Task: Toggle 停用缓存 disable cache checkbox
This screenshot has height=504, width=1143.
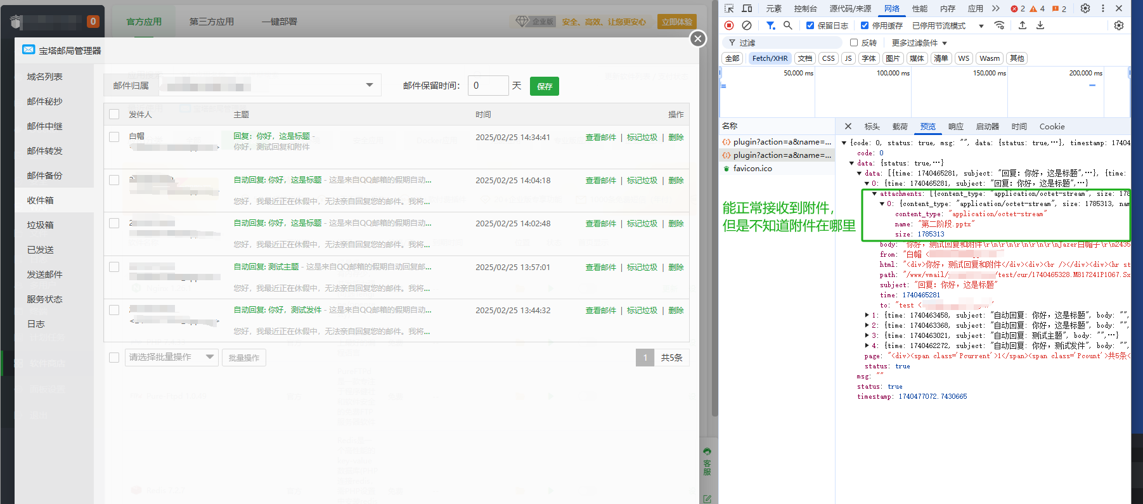Action: (x=865, y=25)
